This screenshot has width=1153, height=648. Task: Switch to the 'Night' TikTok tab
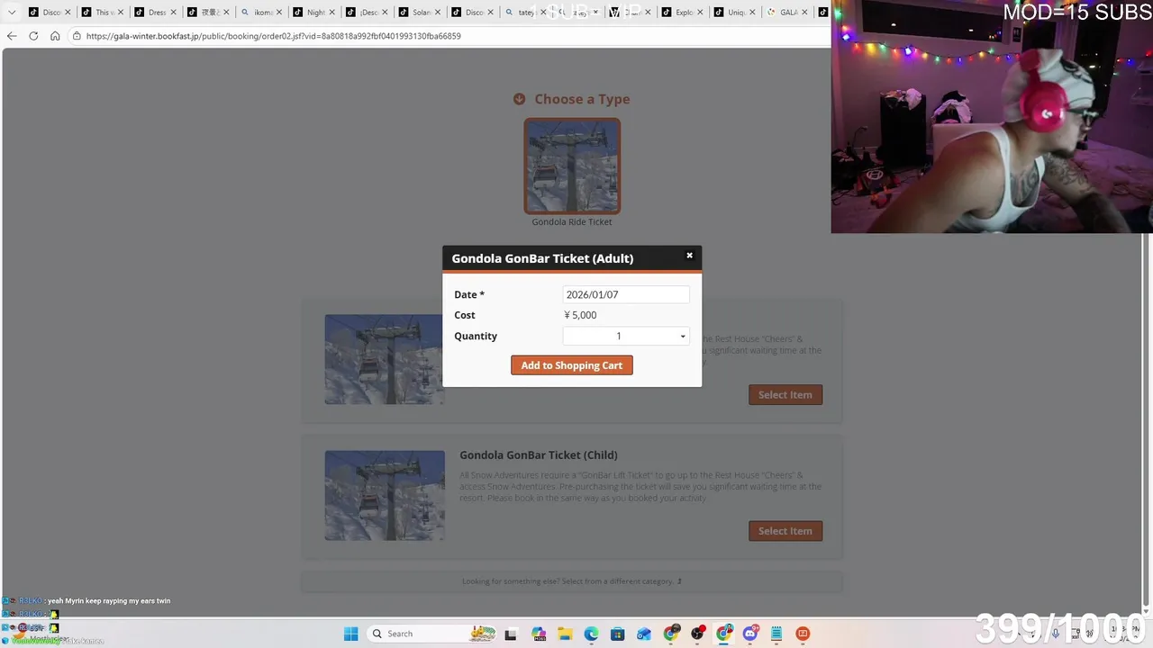[x=313, y=13]
